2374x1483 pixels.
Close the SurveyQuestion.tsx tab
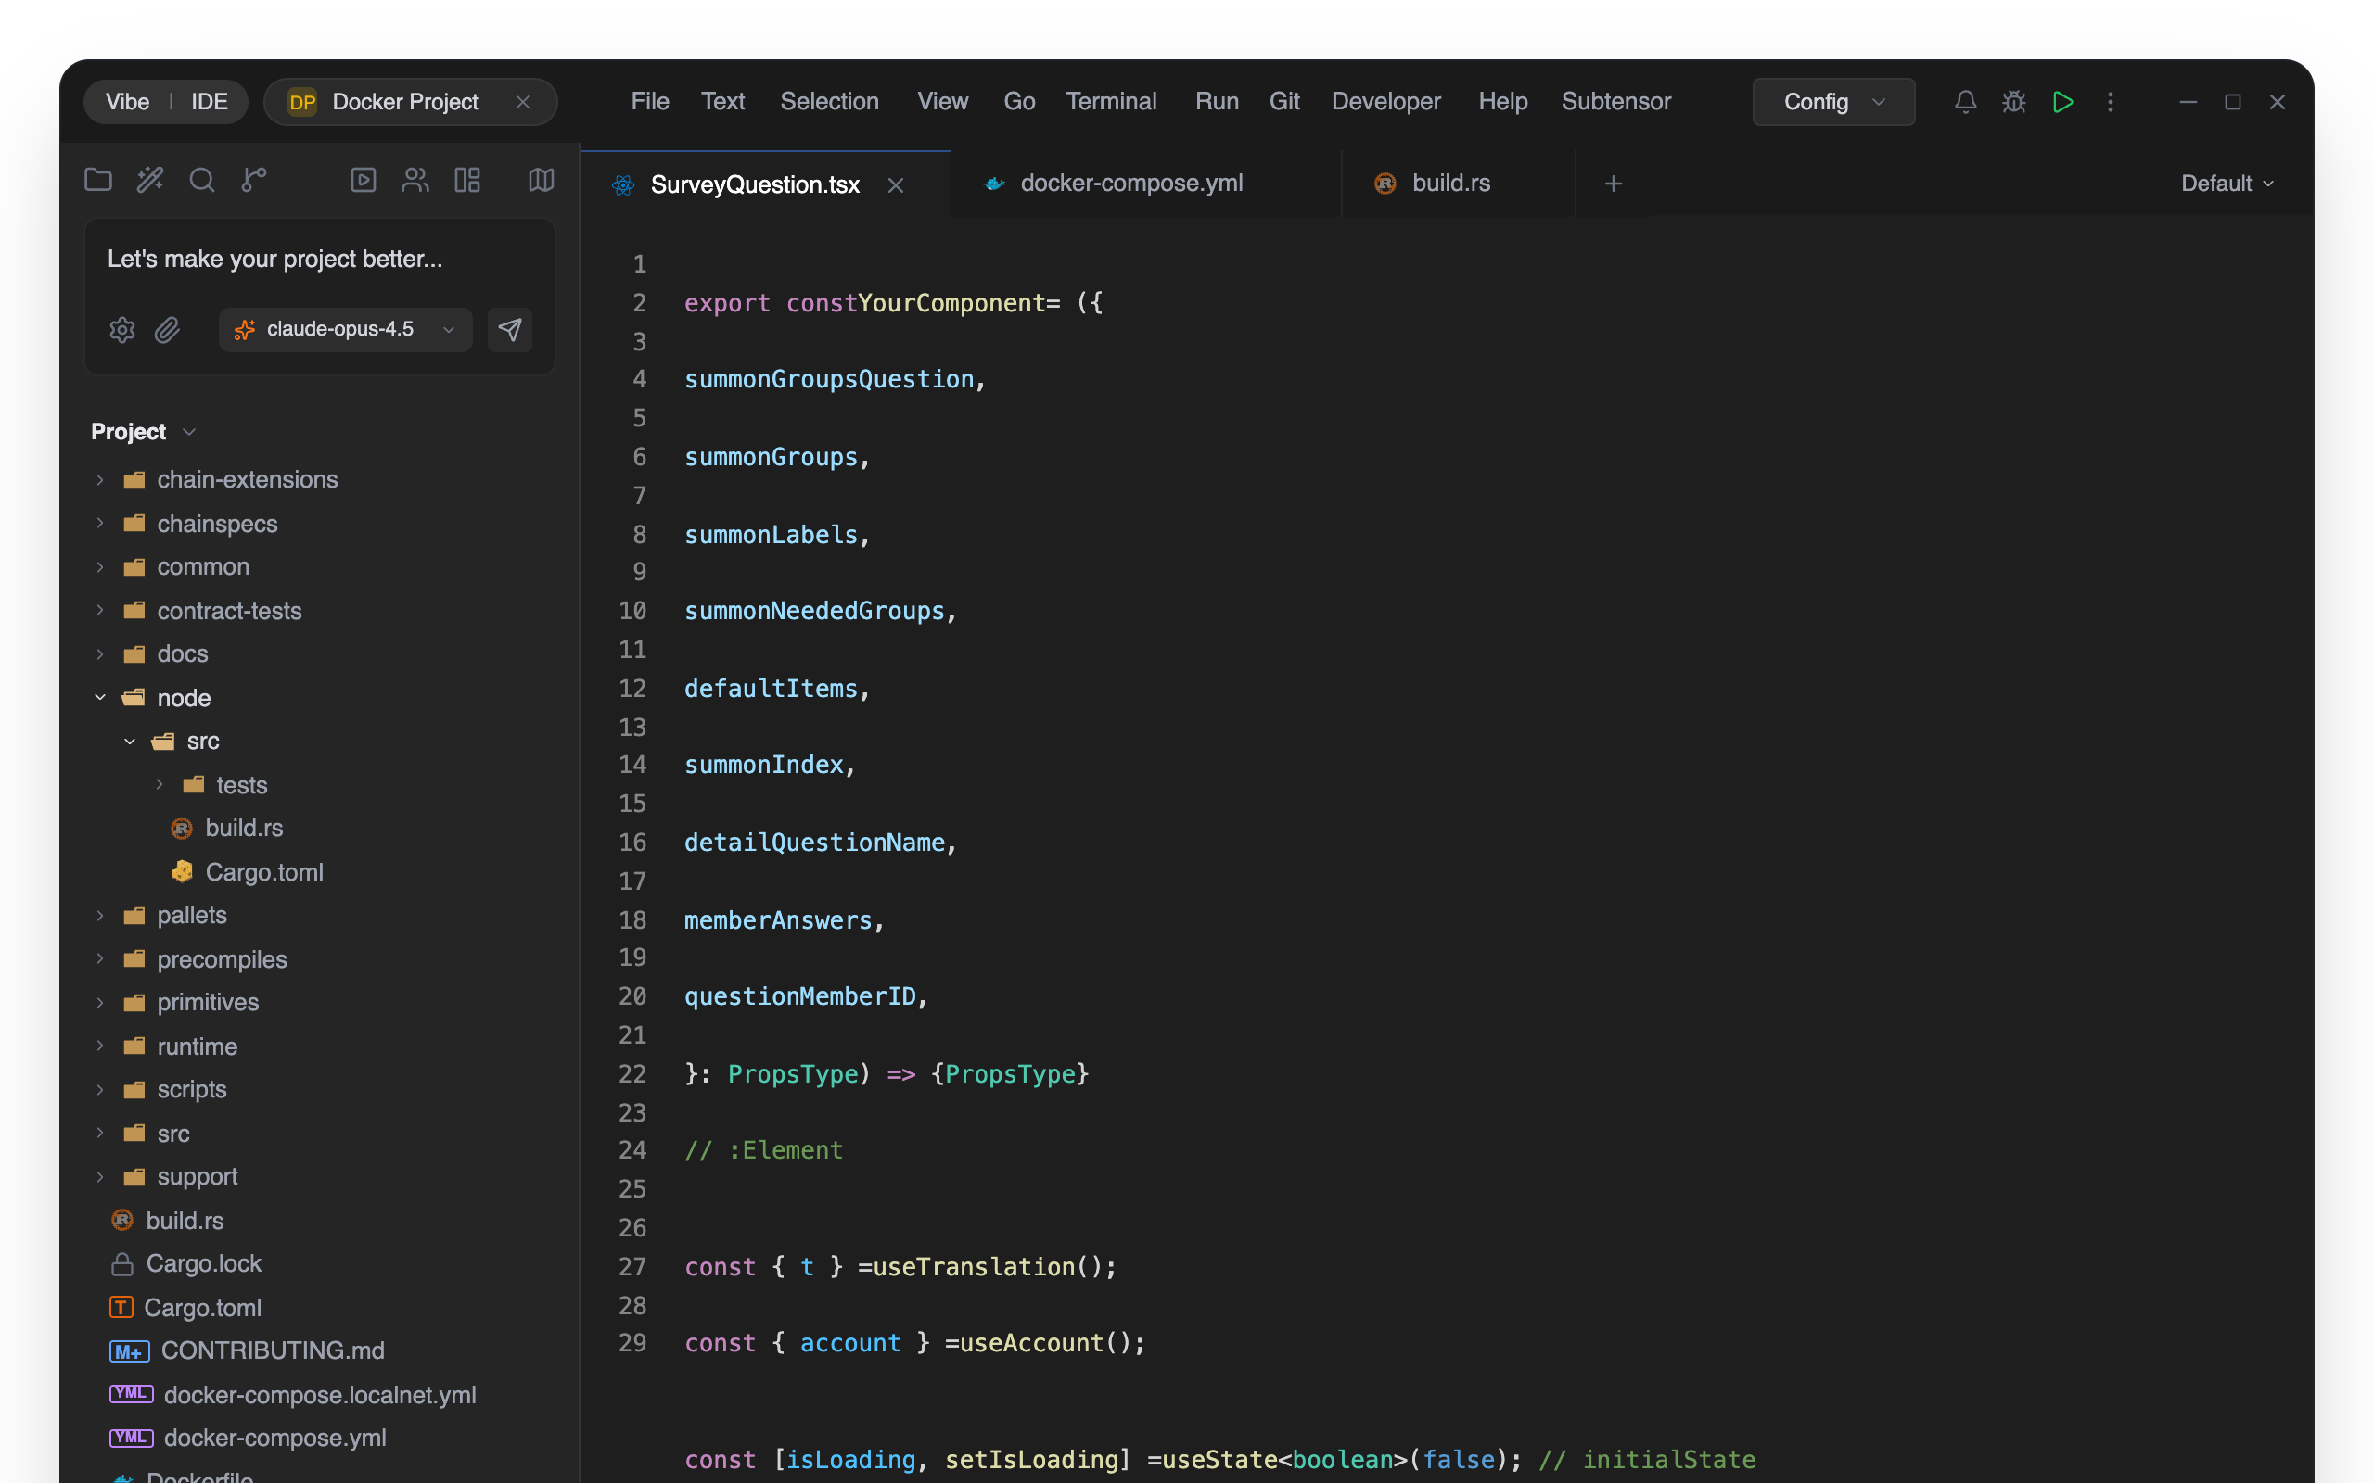click(x=896, y=185)
